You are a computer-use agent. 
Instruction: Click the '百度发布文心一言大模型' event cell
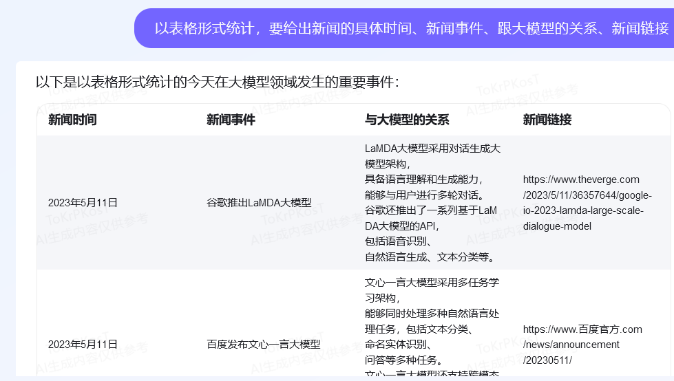[x=263, y=344]
